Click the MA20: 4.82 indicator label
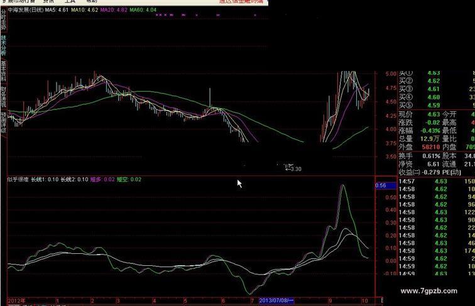The width and height of the screenshot is (475, 306). point(114,9)
